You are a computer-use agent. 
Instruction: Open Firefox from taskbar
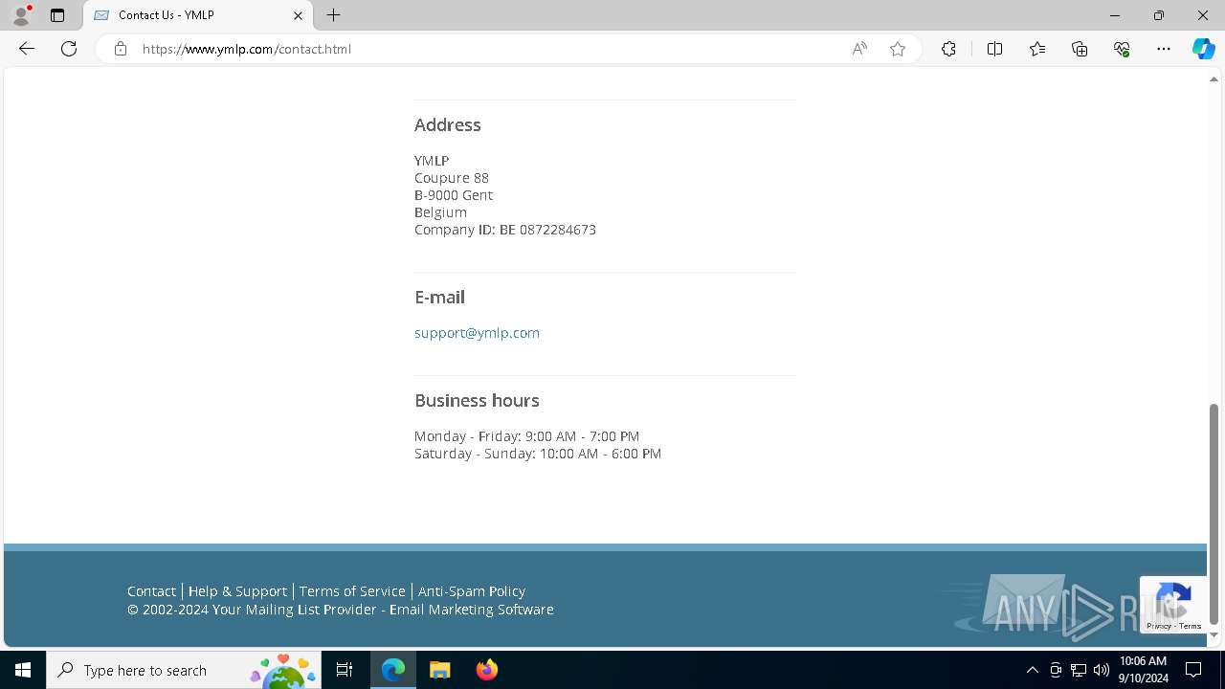(x=486, y=670)
